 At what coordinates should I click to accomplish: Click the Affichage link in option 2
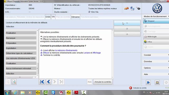[97, 53]
